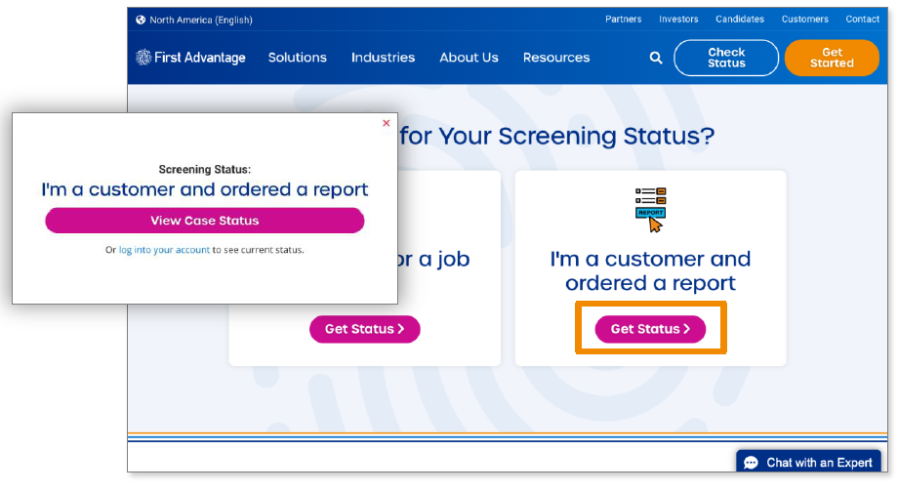Open Chat with an Expert
This screenshot has height=492, width=898.
click(x=809, y=463)
